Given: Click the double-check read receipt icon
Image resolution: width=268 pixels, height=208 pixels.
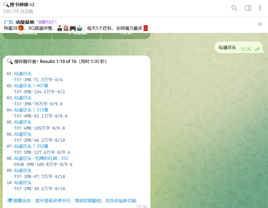Looking at the screenshot, I should tap(257, 49).
